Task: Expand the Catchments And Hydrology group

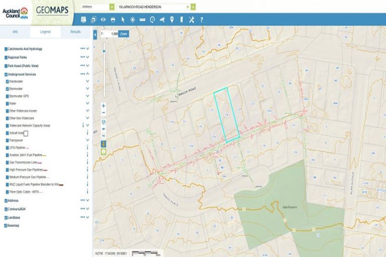Action: [88, 49]
